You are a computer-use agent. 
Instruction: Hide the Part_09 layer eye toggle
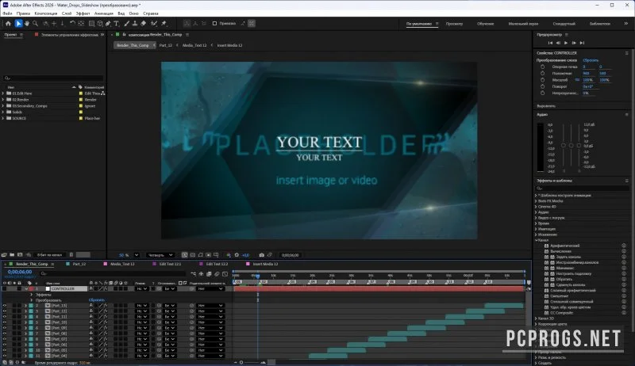(x=5, y=328)
